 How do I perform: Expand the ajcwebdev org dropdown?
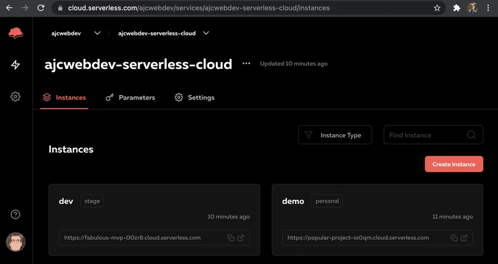(x=98, y=33)
